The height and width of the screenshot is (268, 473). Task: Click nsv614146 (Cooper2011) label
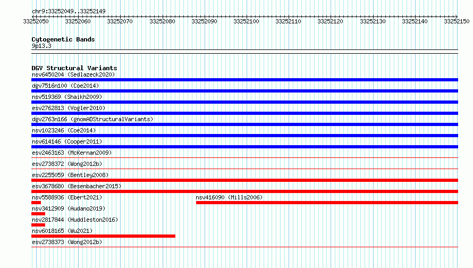coord(67,141)
